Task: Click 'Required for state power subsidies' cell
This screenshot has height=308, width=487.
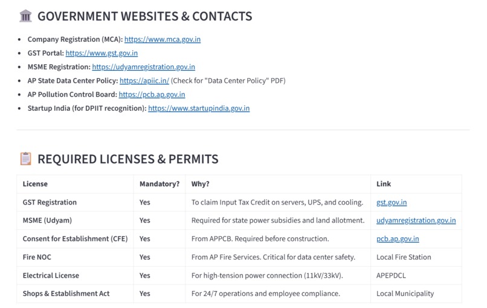Action: 278,221
